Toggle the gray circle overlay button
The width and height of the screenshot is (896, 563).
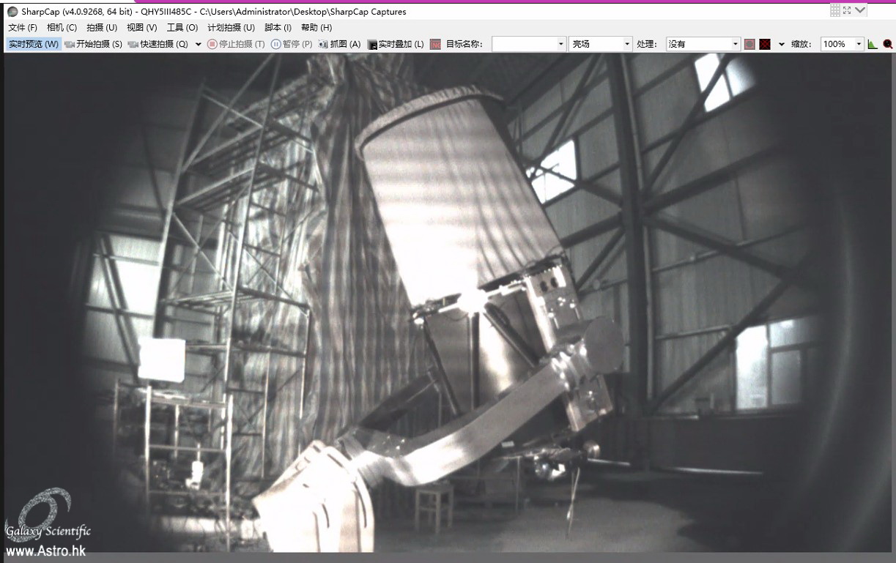click(749, 44)
